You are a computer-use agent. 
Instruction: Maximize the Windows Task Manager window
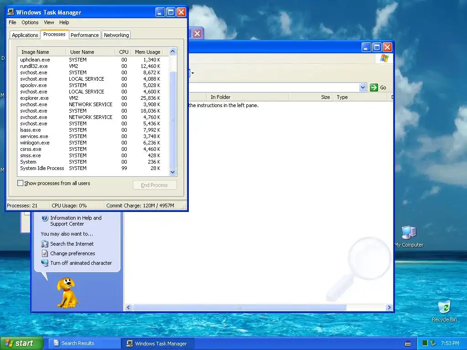(x=171, y=12)
